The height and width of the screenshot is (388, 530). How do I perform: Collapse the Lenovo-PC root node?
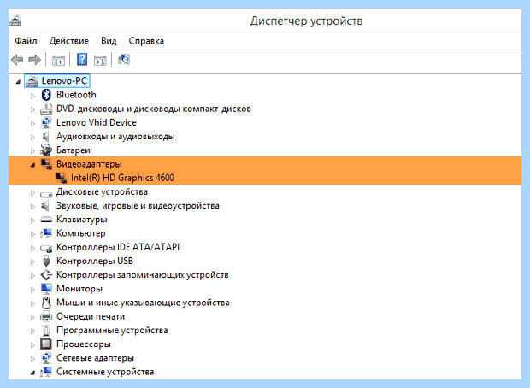click(x=18, y=82)
